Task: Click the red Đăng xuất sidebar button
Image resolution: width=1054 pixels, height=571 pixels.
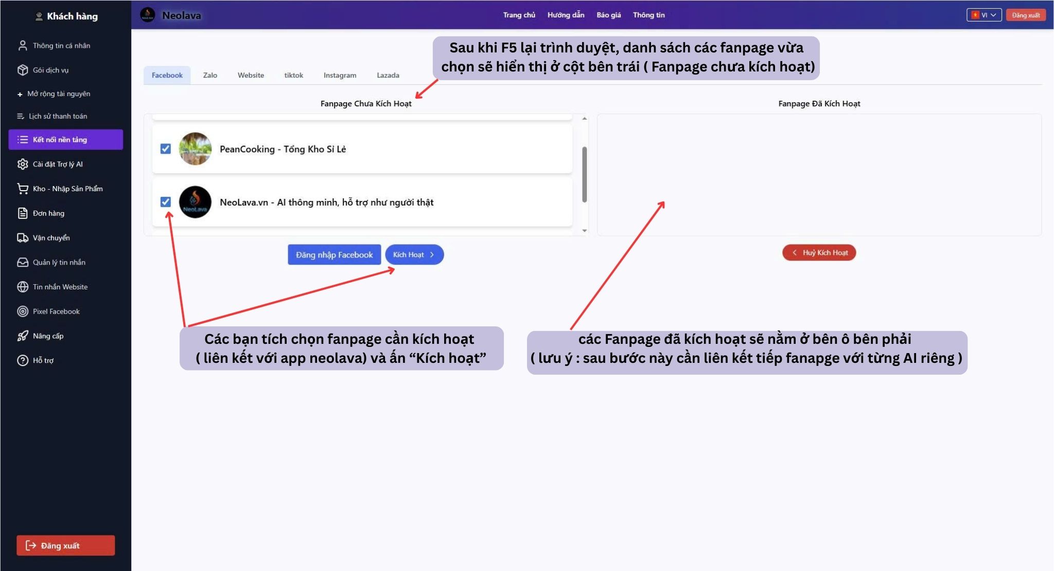Action: (65, 545)
